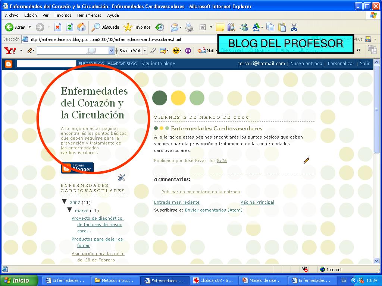382x286 pixels.
Task: Click the Entrada más reciente link
Action: 176,202
